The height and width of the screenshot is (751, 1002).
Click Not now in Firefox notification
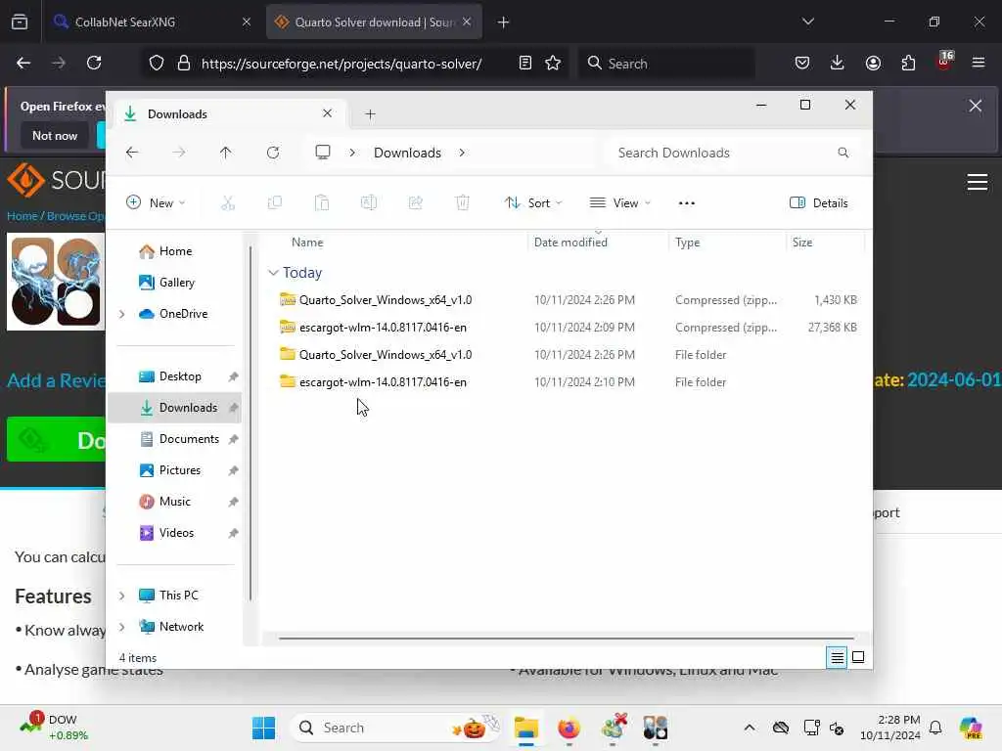55,135
